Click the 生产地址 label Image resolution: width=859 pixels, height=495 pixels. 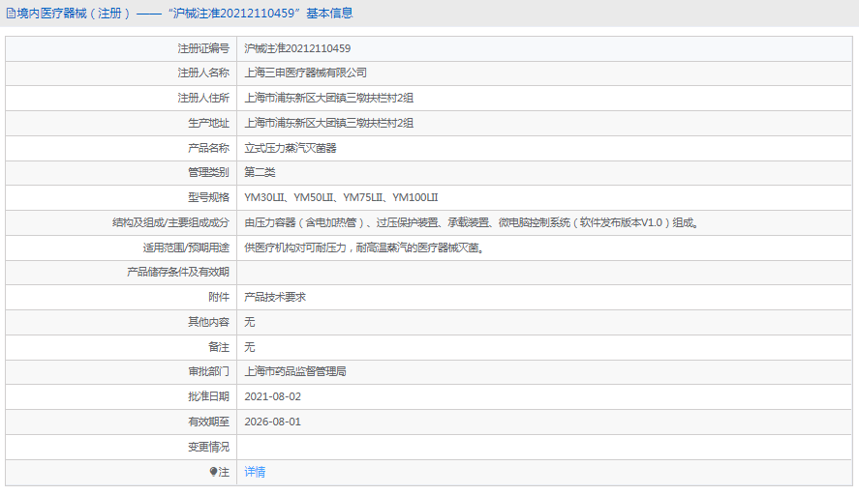pos(209,123)
